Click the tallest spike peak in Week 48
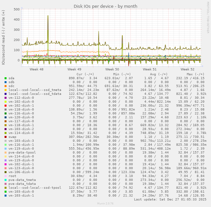The image size is (211, 207). [48, 16]
